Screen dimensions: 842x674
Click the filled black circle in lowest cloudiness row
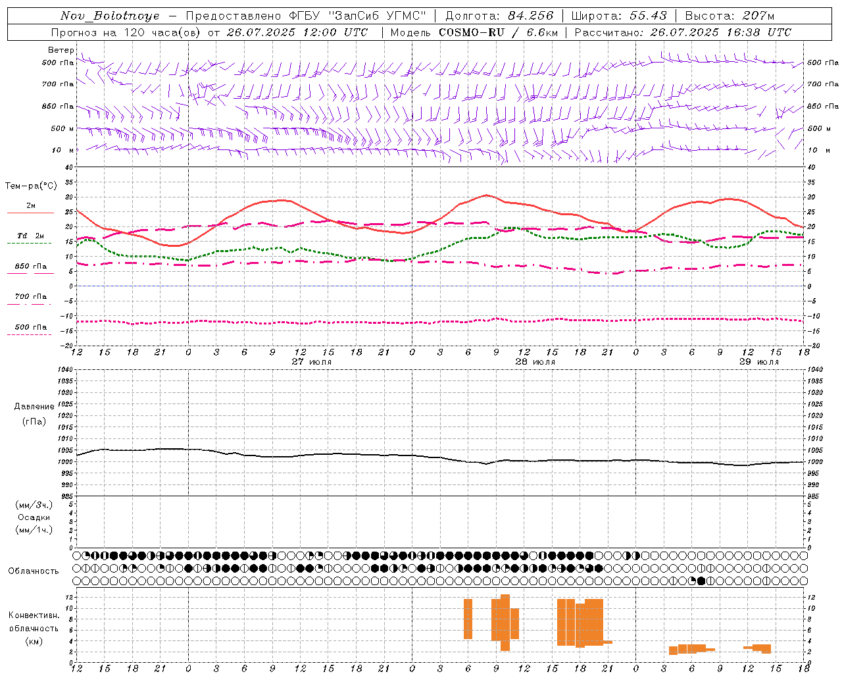point(701,581)
